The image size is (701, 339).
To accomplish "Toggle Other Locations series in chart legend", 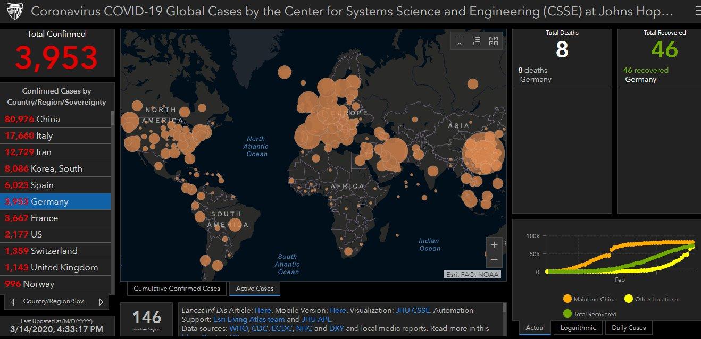I will tap(629, 299).
